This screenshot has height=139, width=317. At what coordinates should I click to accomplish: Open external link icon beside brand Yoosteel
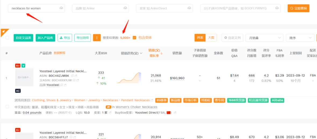(x=65, y=85)
